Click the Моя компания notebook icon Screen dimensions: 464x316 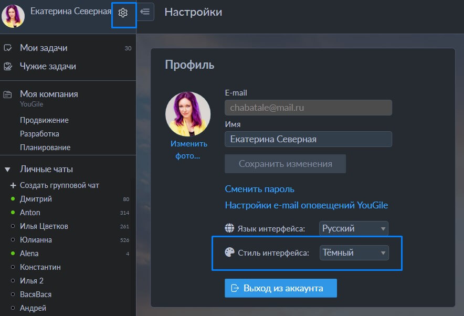point(8,94)
